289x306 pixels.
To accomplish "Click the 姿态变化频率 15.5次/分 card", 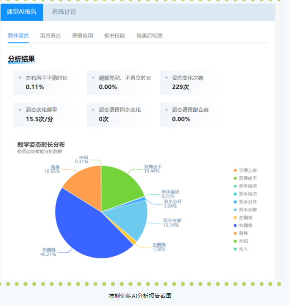I will tap(42, 115).
